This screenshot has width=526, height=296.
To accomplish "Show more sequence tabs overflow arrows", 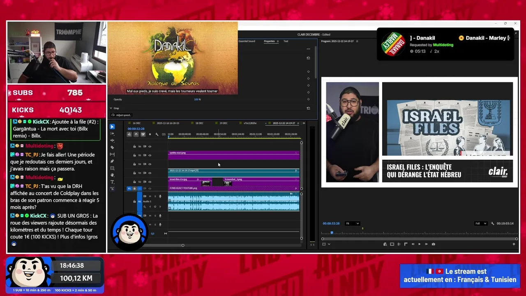I will pos(304,123).
